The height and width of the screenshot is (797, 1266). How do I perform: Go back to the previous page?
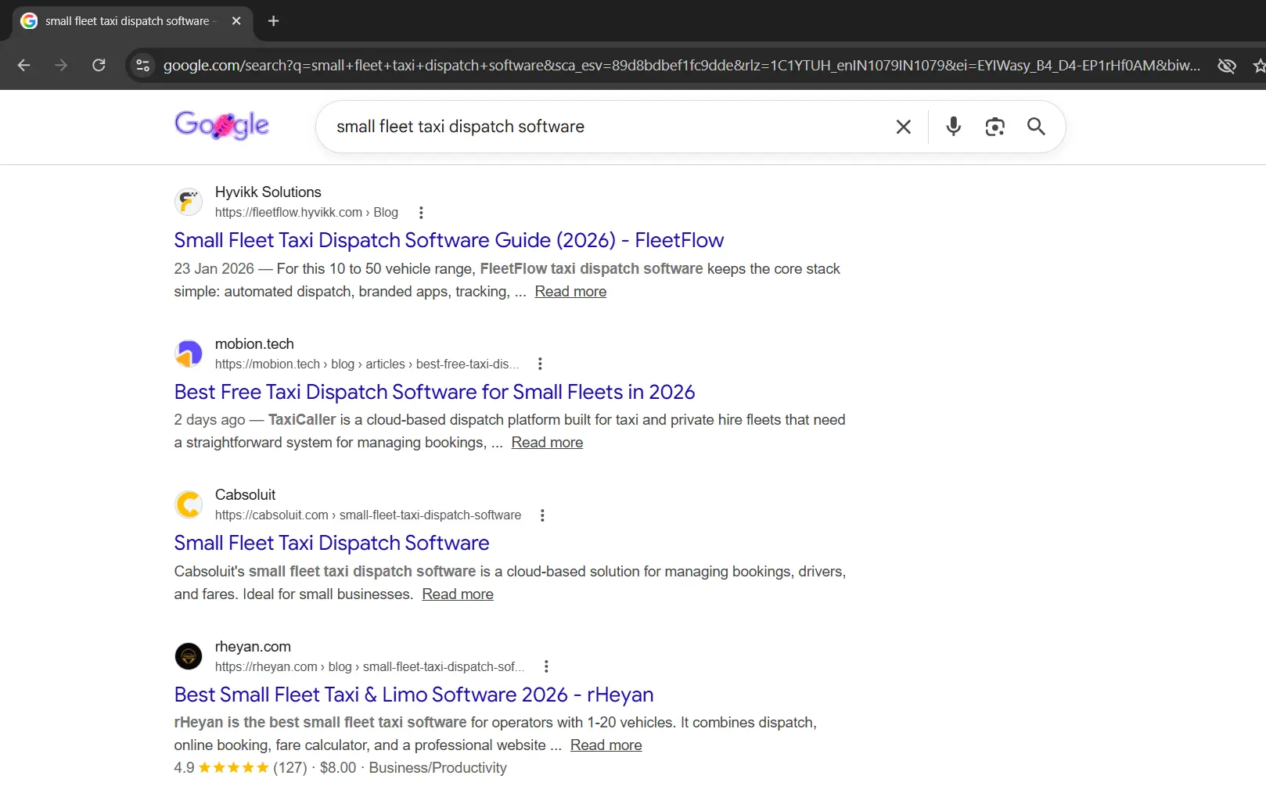click(x=24, y=66)
